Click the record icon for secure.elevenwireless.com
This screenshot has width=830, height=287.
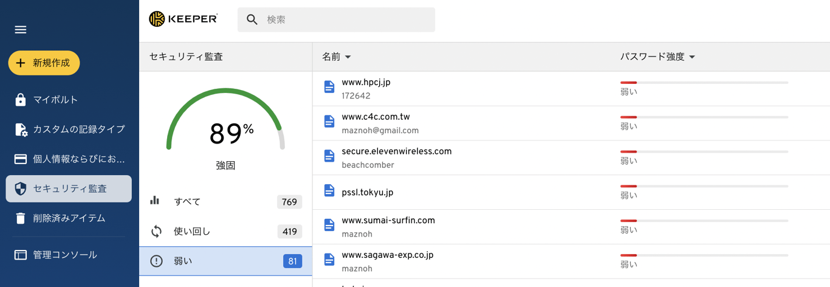[329, 156]
